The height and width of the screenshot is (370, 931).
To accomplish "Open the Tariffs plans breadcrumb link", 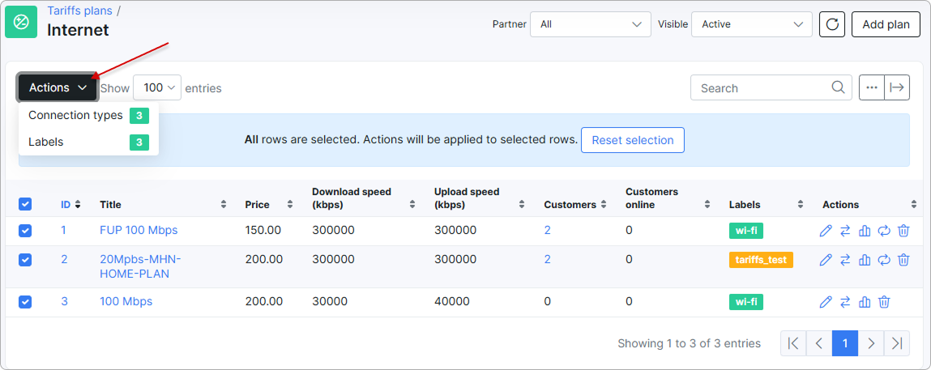I will 79,10.
